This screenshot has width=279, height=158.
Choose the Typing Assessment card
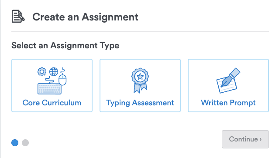140,85
